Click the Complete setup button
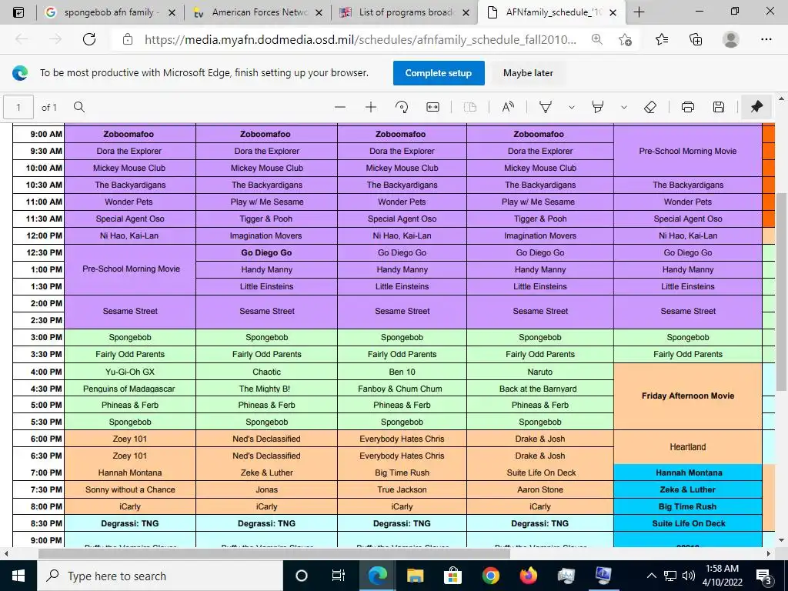 [x=439, y=73]
